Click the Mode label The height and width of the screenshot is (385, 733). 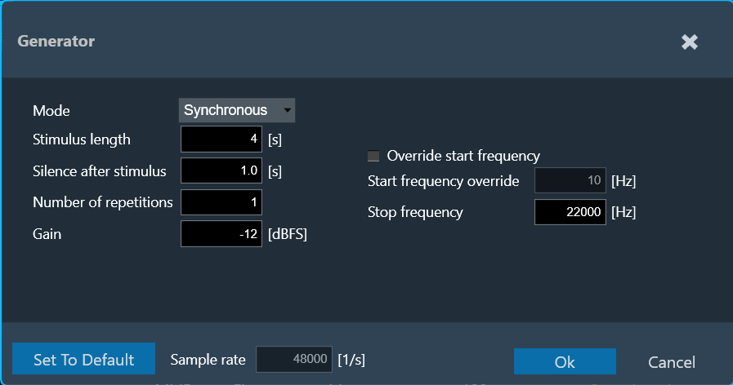[x=51, y=111]
